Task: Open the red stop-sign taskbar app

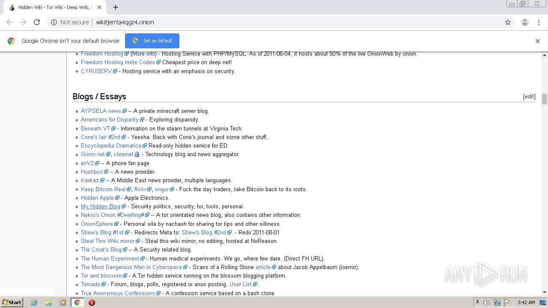Action: point(92,302)
